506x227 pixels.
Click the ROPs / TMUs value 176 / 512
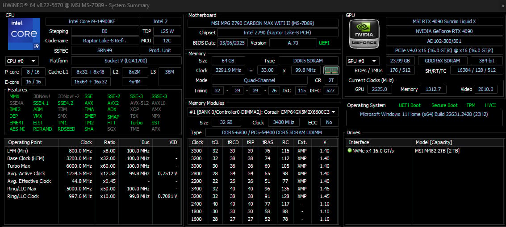click(400, 70)
